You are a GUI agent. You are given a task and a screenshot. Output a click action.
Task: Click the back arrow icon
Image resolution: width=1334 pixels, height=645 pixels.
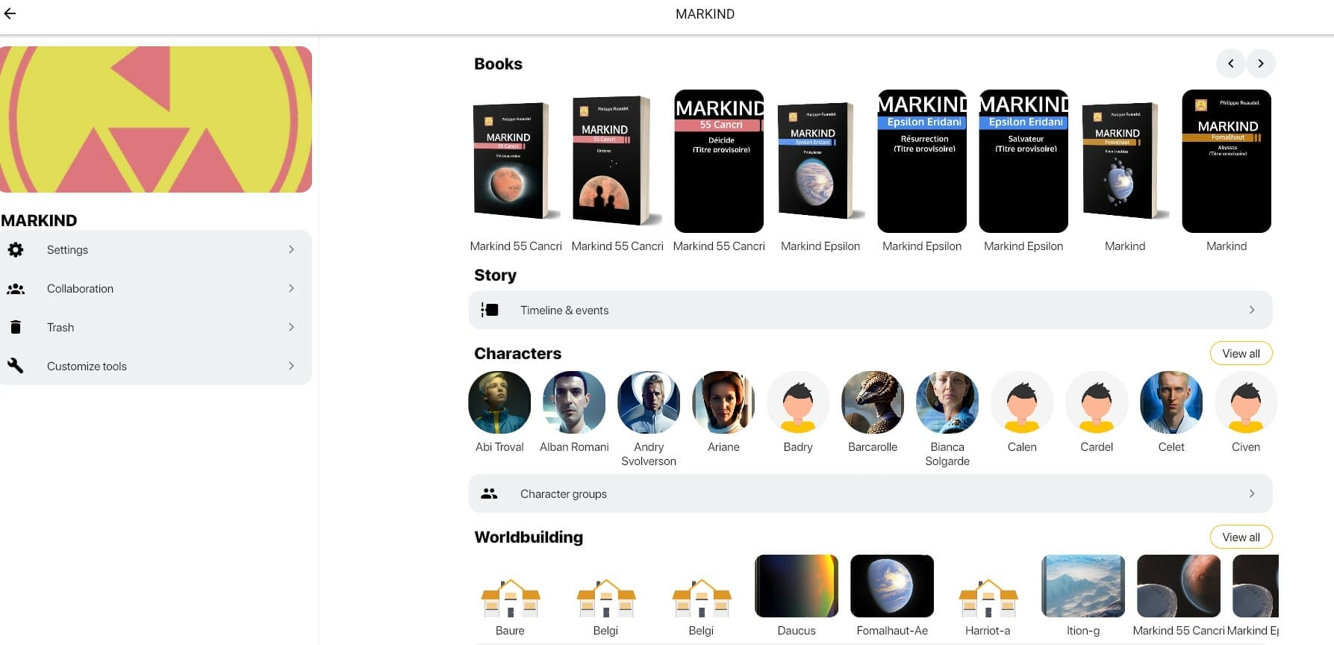(10, 13)
